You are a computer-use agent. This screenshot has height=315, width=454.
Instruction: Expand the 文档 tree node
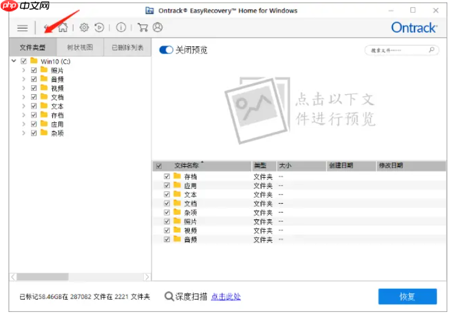click(24, 97)
